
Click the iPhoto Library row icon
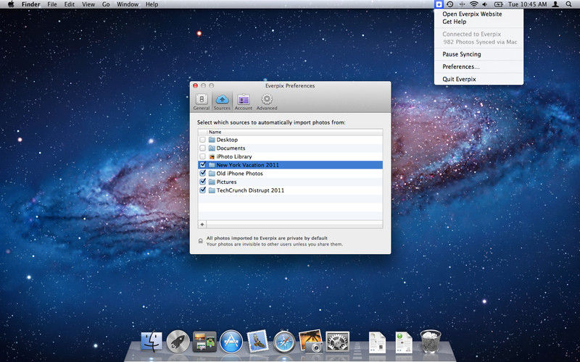pos(212,156)
